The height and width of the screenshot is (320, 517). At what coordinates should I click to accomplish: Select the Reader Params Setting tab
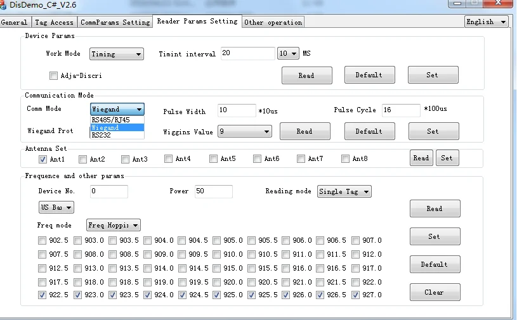pos(197,21)
